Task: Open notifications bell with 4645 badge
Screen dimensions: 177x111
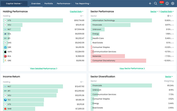Action: click(x=161, y=4)
